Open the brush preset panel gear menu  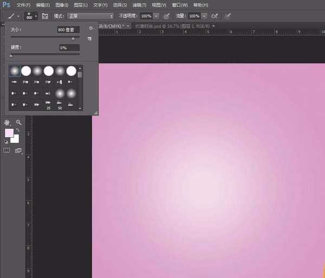pyautogui.click(x=90, y=28)
